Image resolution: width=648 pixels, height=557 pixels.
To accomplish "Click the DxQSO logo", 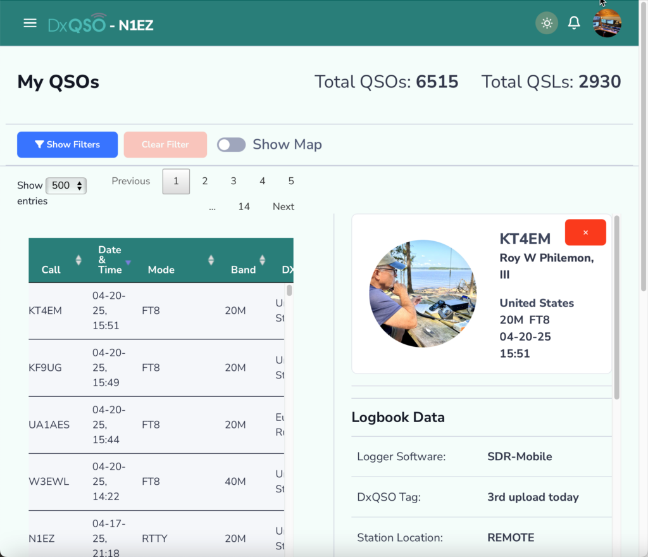I will tap(77, 23).
